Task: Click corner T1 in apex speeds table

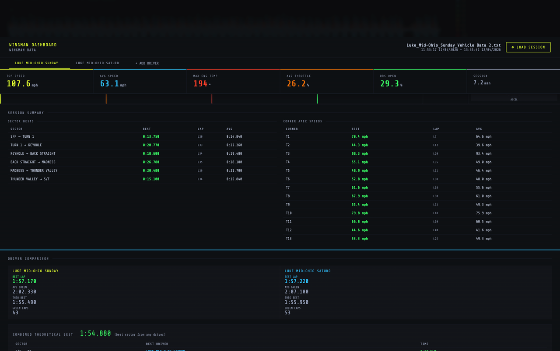Action: [288, 137]
